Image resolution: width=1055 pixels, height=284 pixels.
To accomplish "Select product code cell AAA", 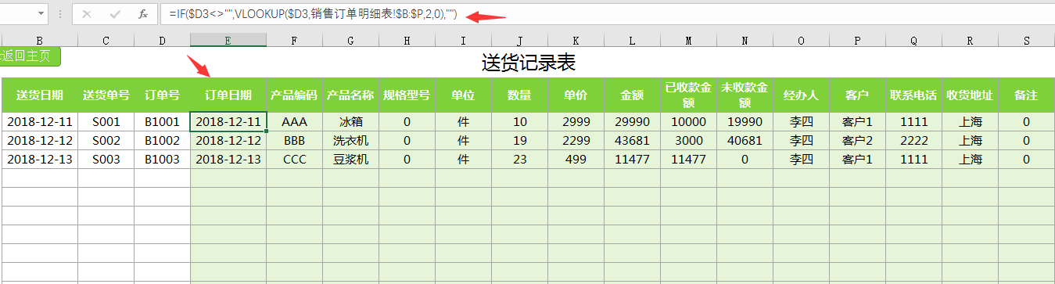I will tap(294, 121).
